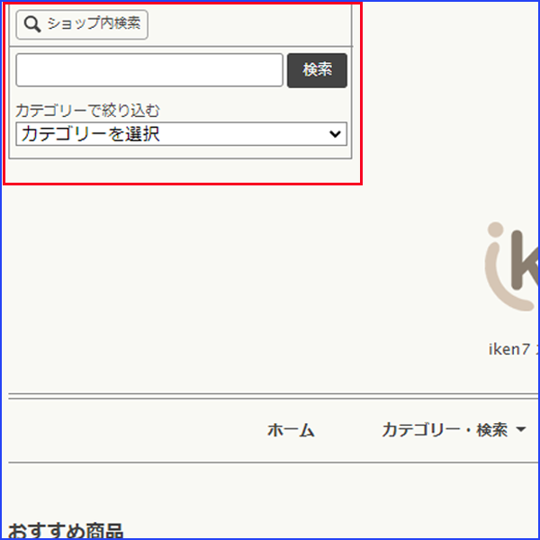Focus the shop search text field
Screen dimensions: 540x540
click(149, 70)
